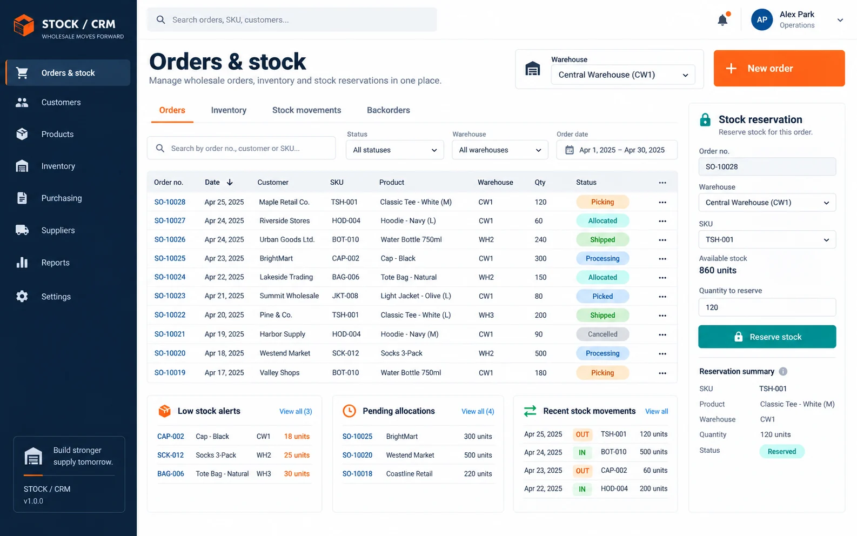This screenshot has height=536, width=857.
Task: Expand the Alex Park account menu chevron
Action: tap(840, 20)
